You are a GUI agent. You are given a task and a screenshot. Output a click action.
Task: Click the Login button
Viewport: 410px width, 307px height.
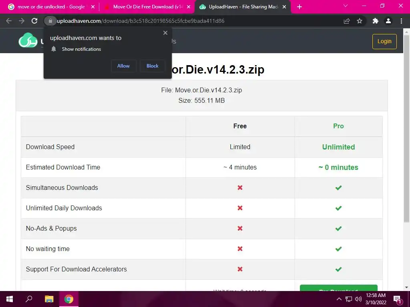384,41
